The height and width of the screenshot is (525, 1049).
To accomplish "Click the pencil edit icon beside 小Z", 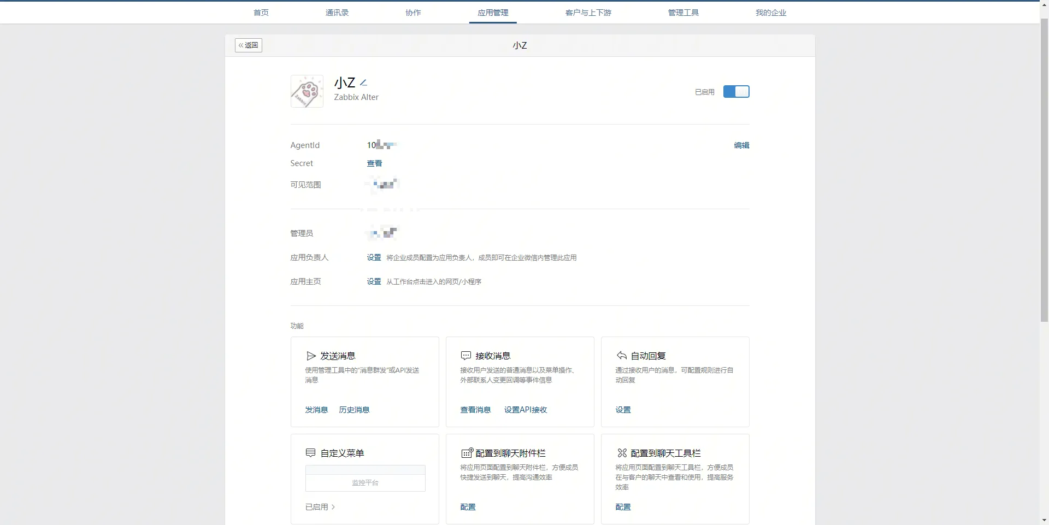I will coord(364,82).
